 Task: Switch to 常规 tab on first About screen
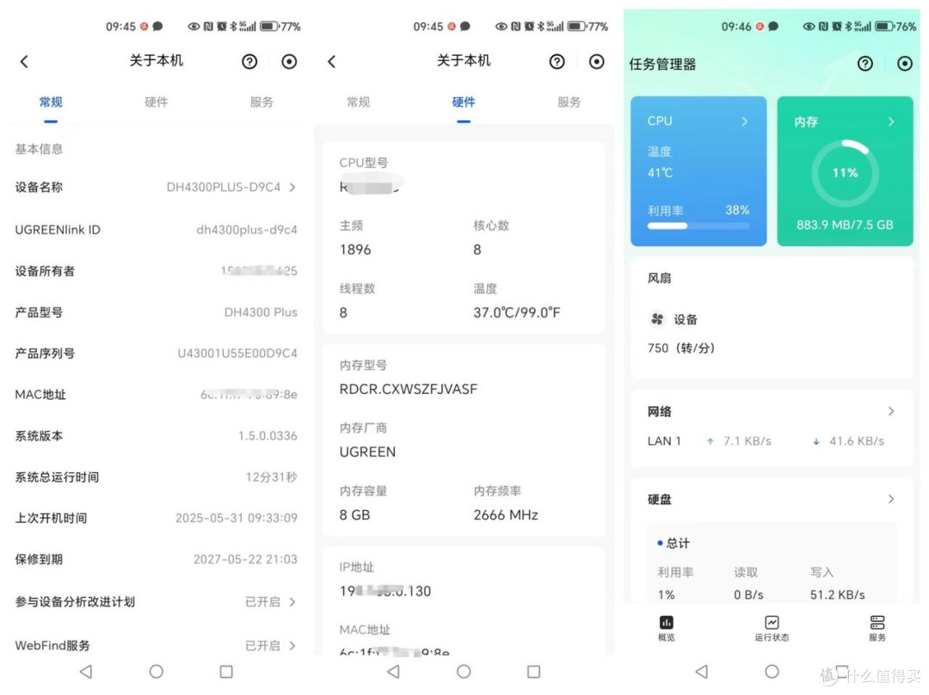click(51, 101)
